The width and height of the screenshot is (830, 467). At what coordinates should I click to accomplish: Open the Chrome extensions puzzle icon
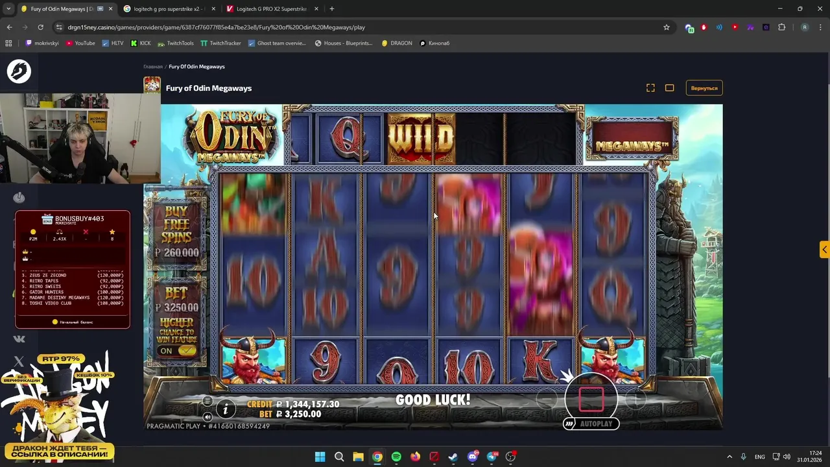pos(781,27)
